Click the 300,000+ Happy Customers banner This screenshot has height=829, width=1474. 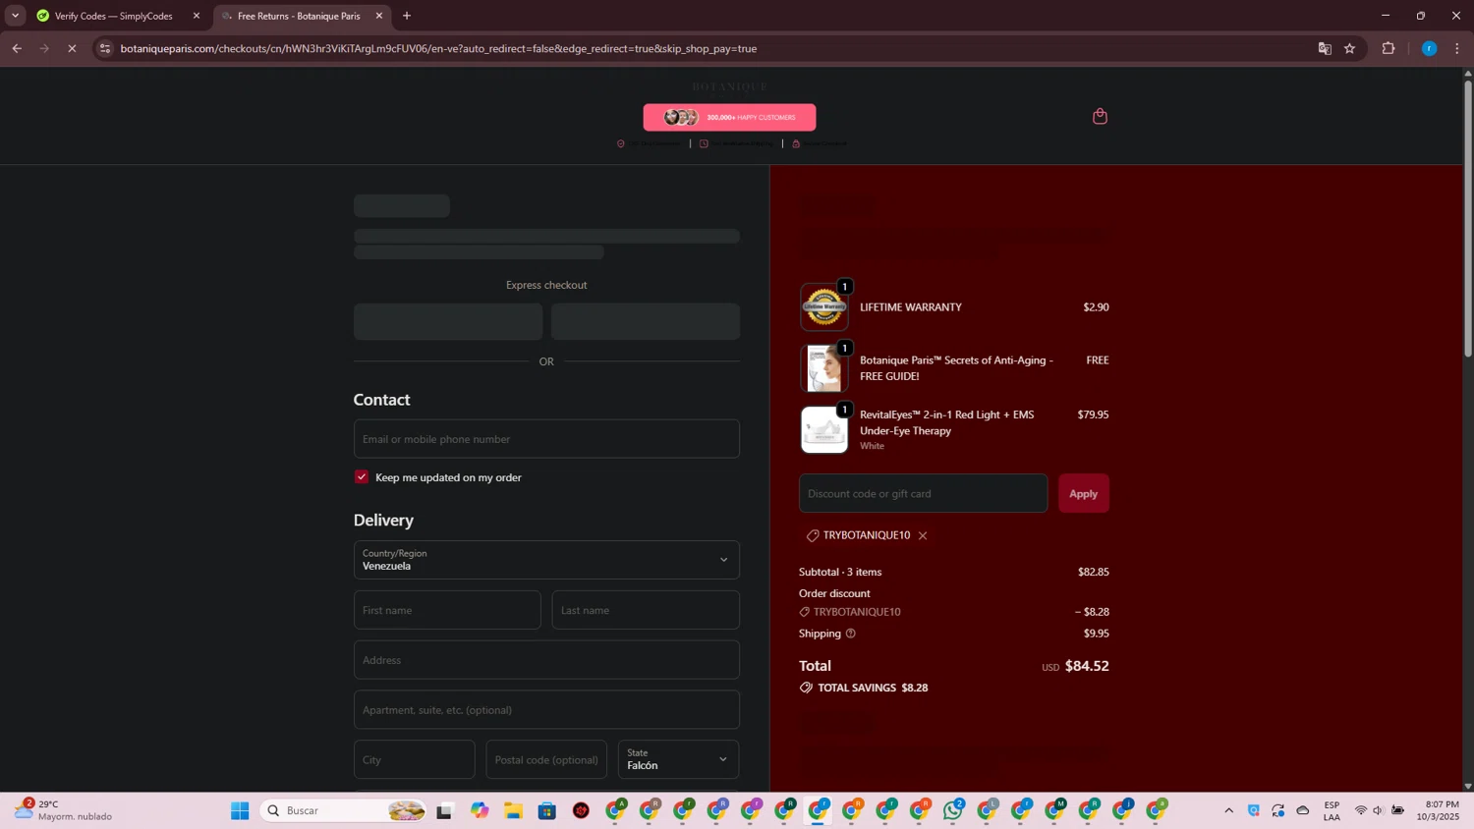(729, 117)
